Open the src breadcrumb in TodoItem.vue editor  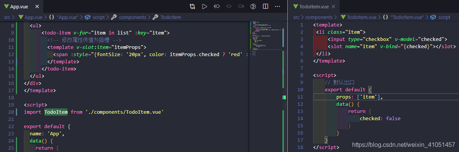tap(296, 17)
